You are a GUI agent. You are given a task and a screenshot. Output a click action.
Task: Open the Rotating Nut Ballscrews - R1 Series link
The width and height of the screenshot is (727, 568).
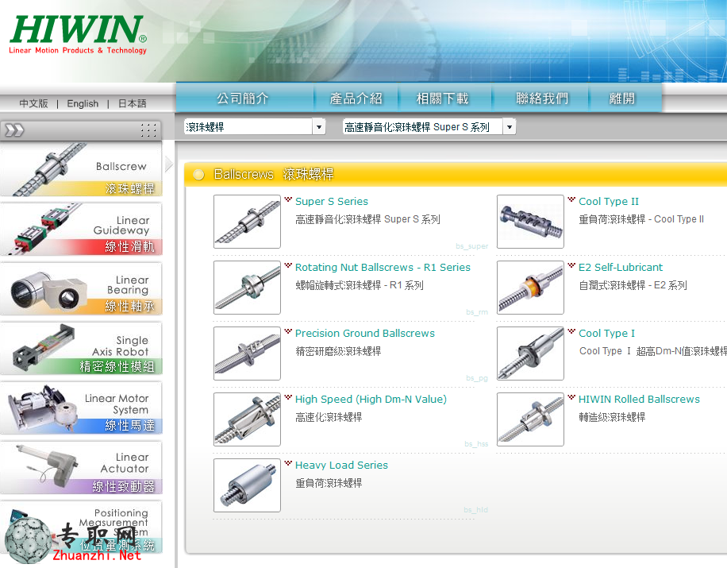383,267
